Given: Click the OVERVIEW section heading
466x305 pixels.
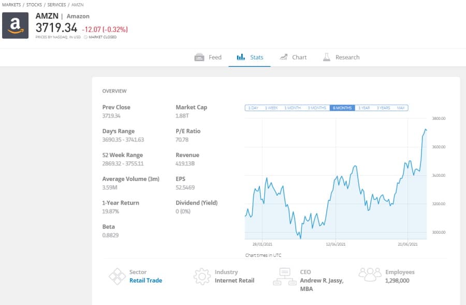Looking at the screenshot, I should [114, 91].
